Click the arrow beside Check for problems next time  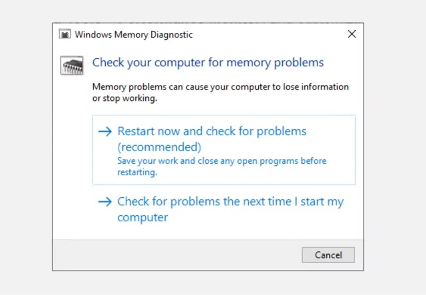[x=106, y=202]
